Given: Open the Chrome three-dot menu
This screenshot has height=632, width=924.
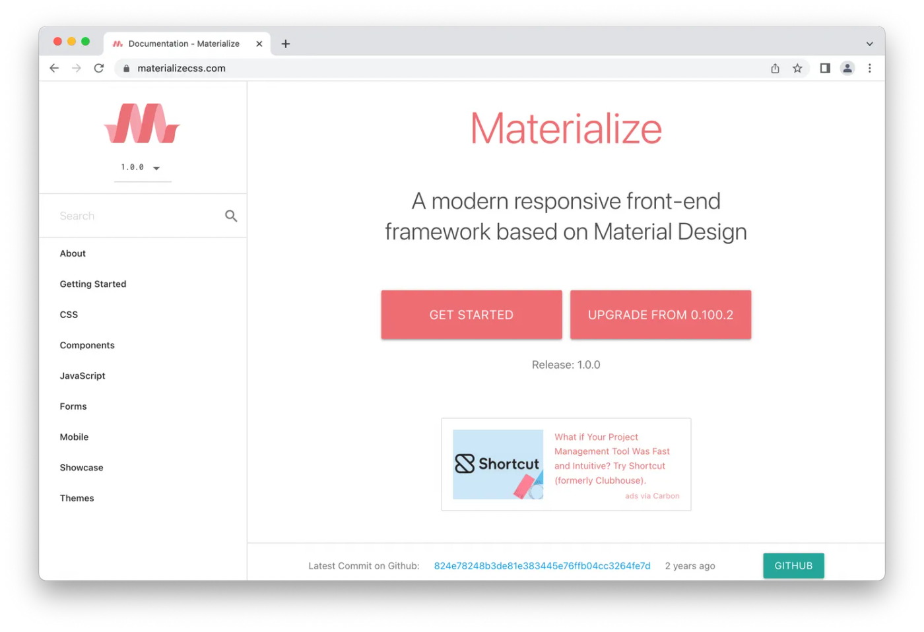Looking at the screenshot, I should [x=870, y=68].
